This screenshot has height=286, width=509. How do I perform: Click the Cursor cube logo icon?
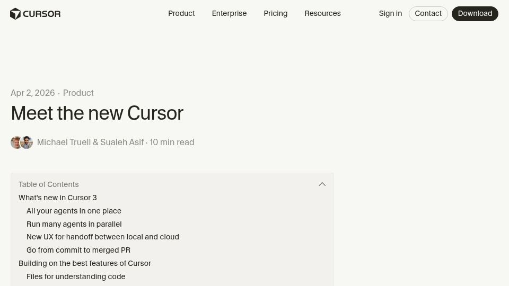tap(15, 14)
